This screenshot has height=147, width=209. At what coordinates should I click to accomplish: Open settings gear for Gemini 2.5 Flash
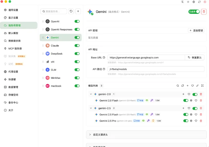click(x=191, y=114)
